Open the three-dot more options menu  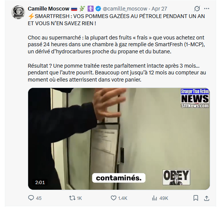coord(207,9)
